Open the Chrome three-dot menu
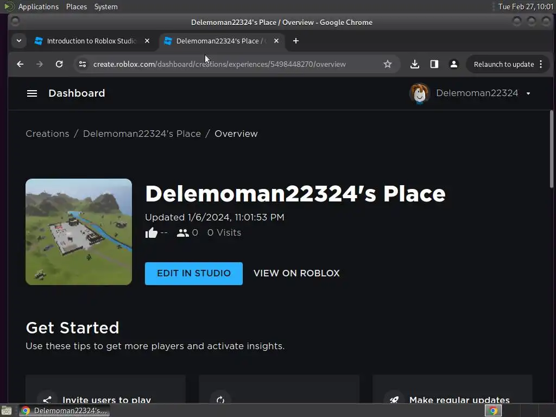This screenshot has width=556, height=417. 541,64
